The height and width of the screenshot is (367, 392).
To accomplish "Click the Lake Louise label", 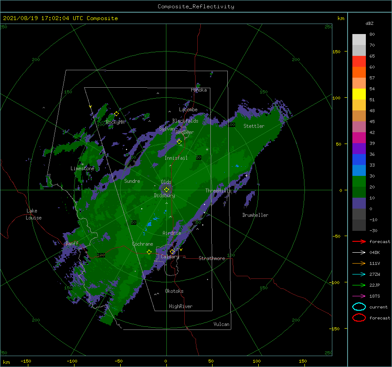I will tap(34, 214).
